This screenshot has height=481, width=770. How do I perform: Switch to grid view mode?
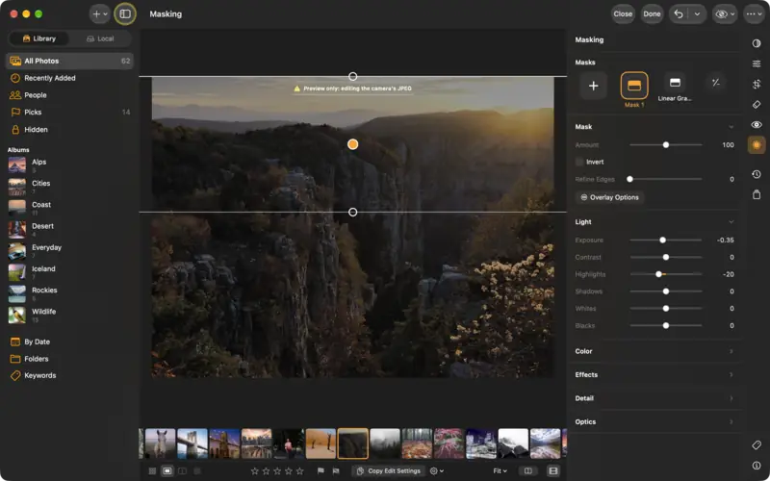152,470
